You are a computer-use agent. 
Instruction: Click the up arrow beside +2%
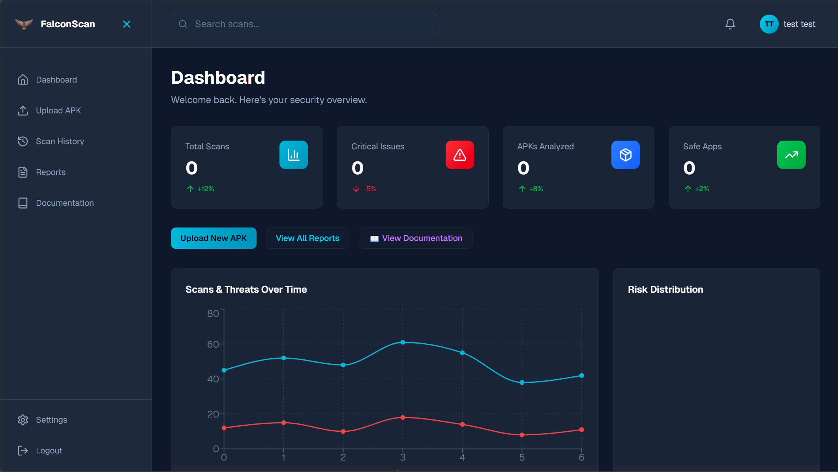[x=688, y=189]
